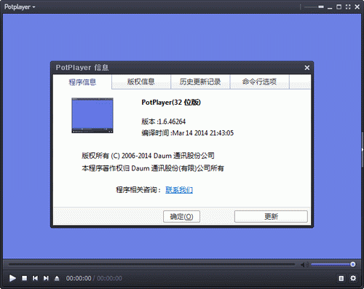Click the playback seek bar
The image size is (364, 289).
tap(151, 264)
